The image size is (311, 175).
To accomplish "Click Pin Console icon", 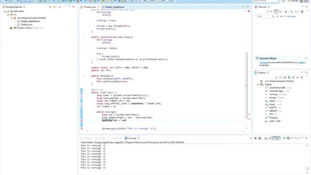I will [284, 138].
